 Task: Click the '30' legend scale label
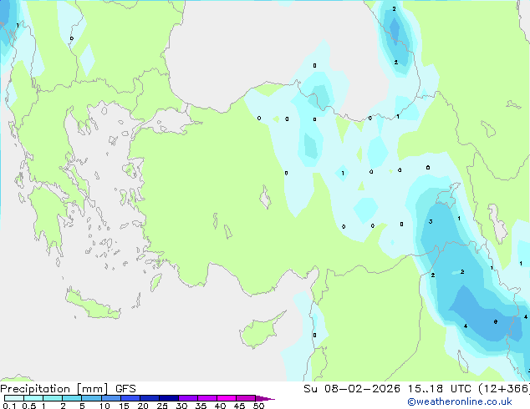click(x=181, y=406)
